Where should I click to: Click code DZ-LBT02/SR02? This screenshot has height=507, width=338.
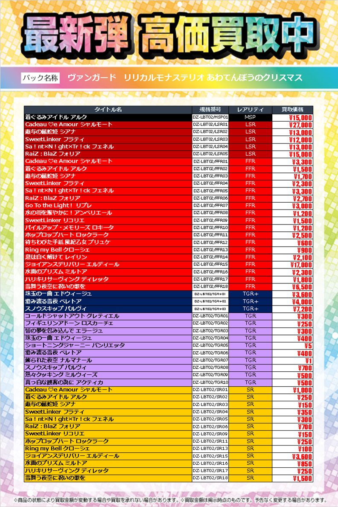(210, 397)
